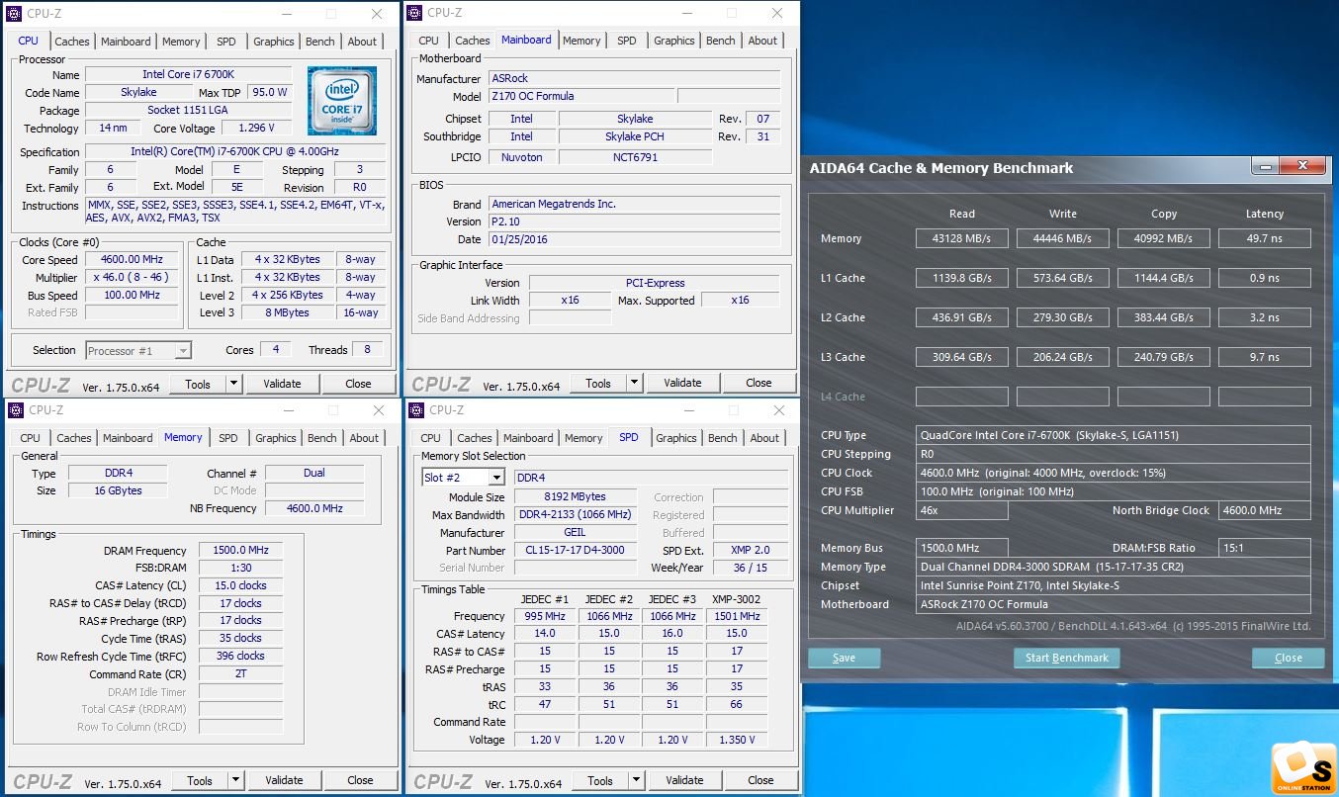Click Close button in CPU-Z SPD window

click(x=761, y=780)
